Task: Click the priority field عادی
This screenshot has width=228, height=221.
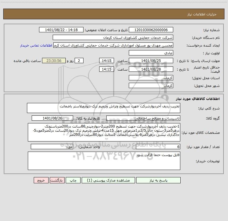Action: pos(151,53)
